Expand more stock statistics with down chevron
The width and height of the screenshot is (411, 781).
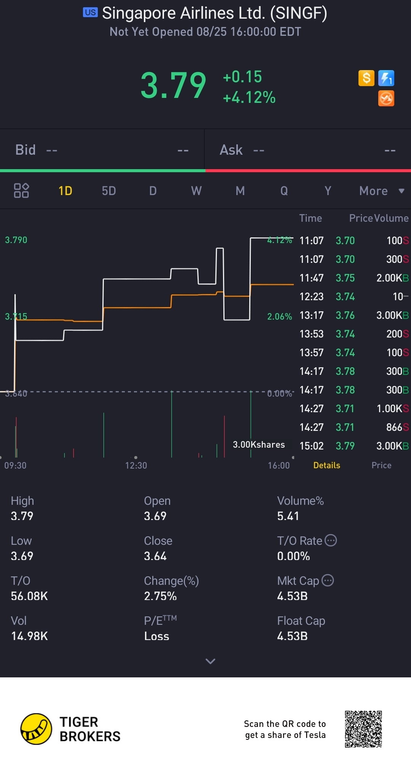click(x=210, y=661)
